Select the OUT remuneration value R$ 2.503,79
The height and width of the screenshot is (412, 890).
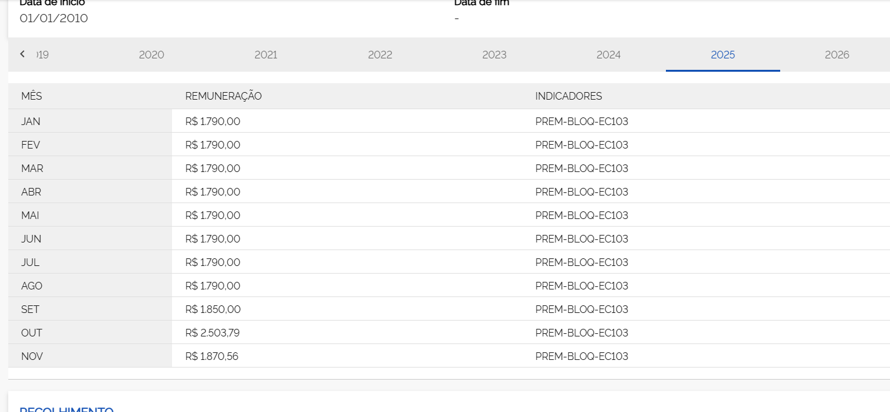tap(212, 333)
